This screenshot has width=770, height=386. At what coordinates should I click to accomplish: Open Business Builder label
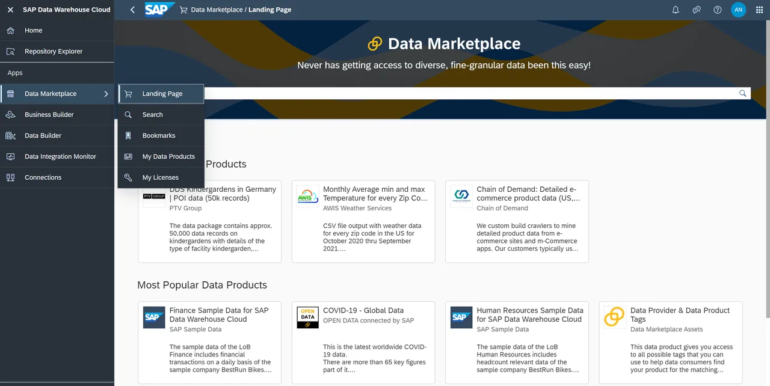click(x=49, y=115)
